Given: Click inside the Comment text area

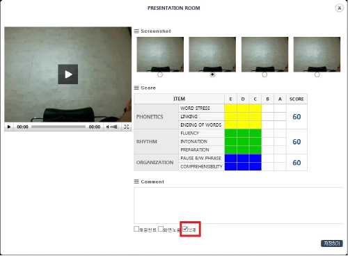Looking at the screenshot, I should pos(239,205).
